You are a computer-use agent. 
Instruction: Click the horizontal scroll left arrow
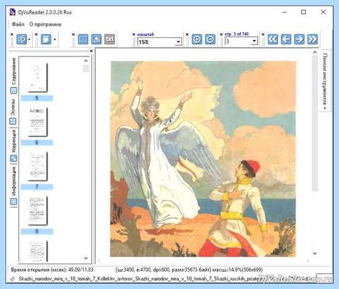point(99,260)
